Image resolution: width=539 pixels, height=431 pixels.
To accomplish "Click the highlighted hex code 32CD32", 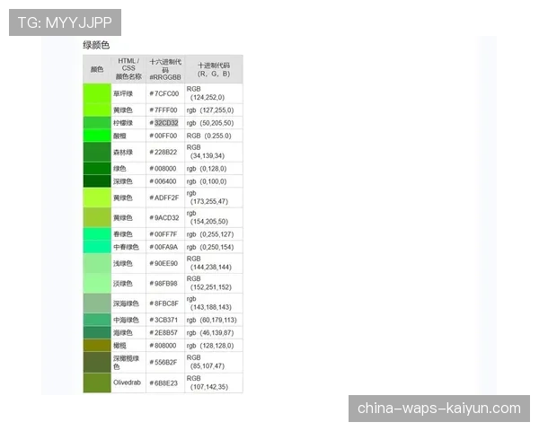I will [x=166, y=123].
